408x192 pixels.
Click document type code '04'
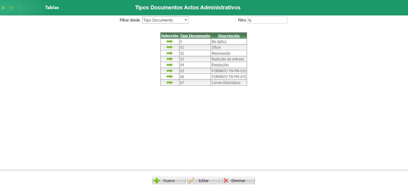(182, 65)
